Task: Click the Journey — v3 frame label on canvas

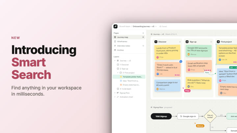Action: tap(158, 34)
